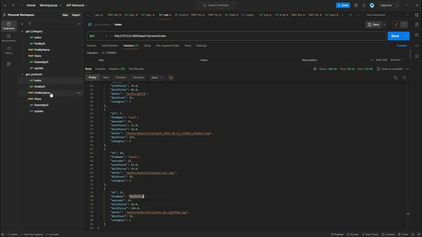422x237 pixels.
Task: Open Trash in the status bar
Action: (x=403, y=234)
